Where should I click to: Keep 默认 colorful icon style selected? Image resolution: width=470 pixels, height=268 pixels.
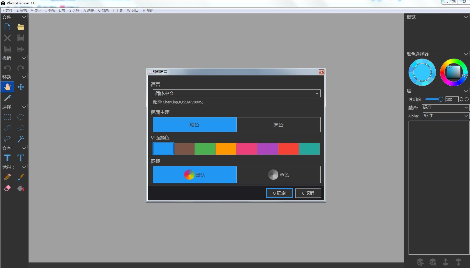tap(194, 174)
